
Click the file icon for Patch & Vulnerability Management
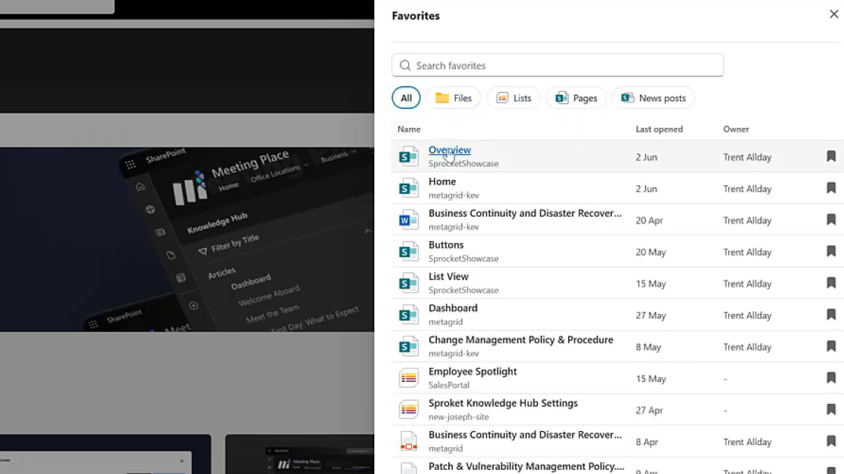[409, 468]
